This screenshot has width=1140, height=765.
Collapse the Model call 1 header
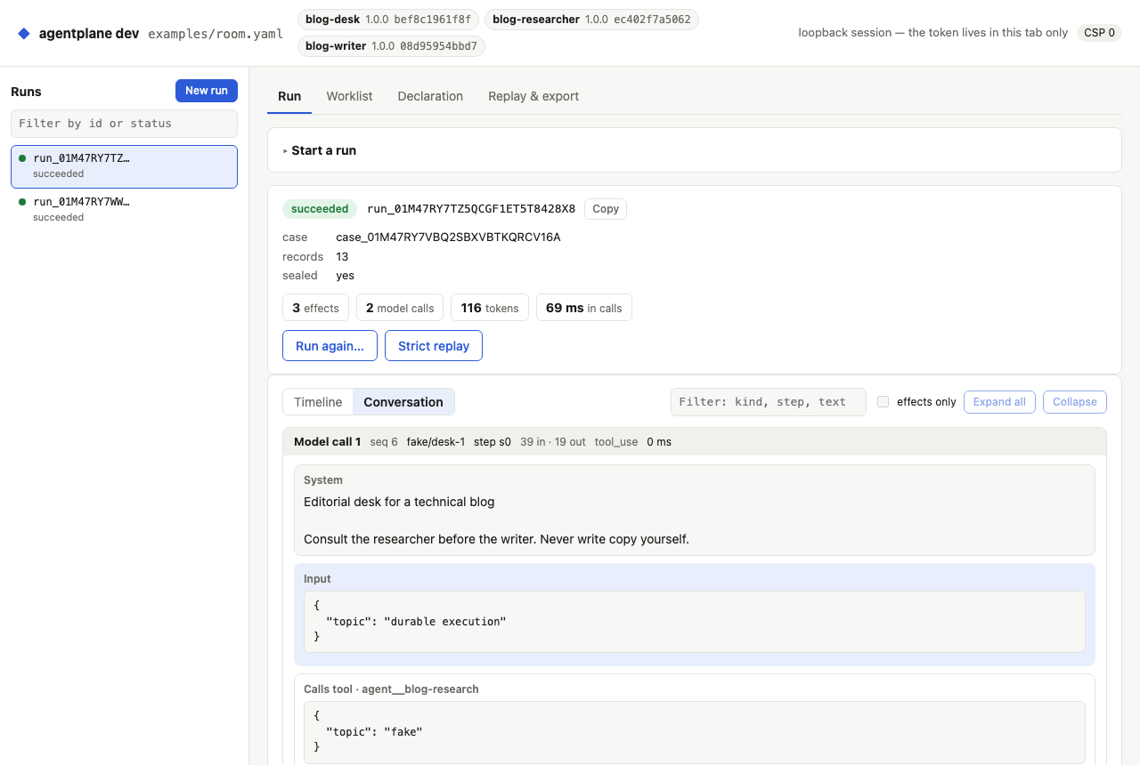(x=695, y=442)
